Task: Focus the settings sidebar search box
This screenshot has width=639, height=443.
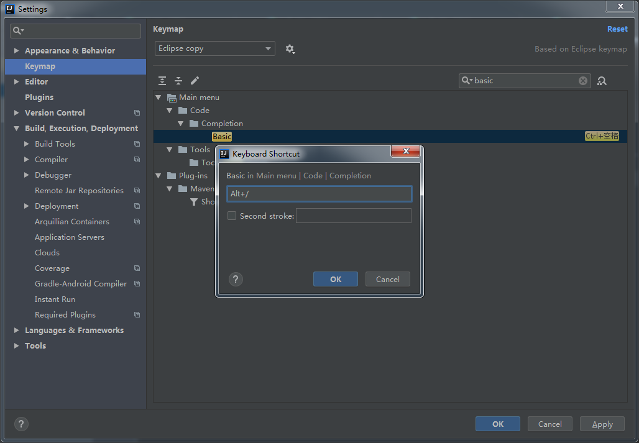Action: (75, 31)
